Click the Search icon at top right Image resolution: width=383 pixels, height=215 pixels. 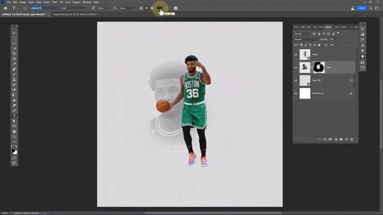tap(371, 8)
